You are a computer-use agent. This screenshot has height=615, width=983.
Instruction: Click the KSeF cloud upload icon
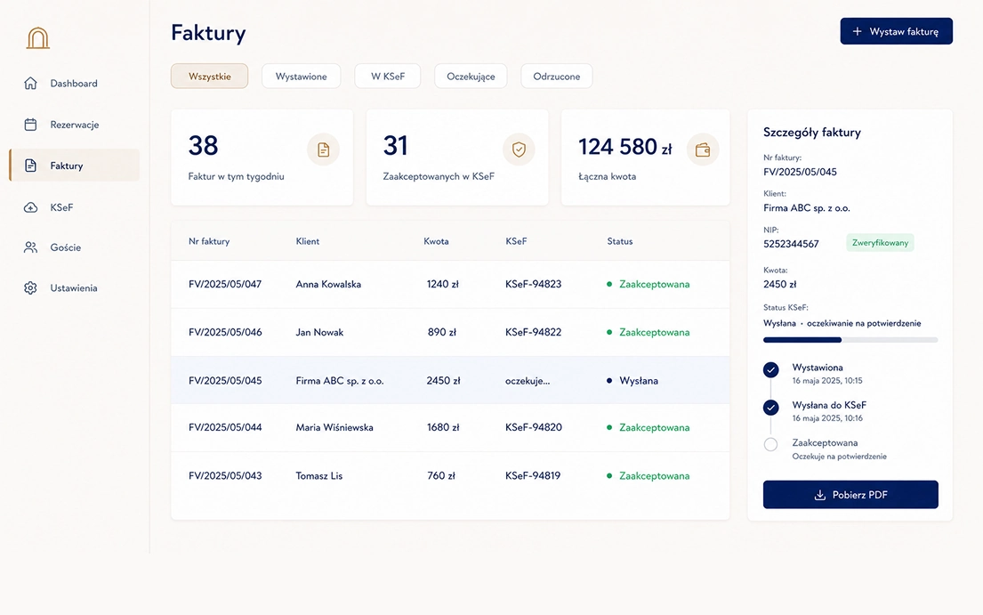pos(31,207)
